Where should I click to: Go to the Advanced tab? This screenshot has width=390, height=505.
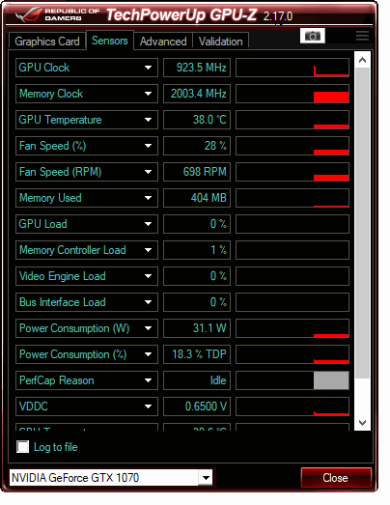(163, 42)
